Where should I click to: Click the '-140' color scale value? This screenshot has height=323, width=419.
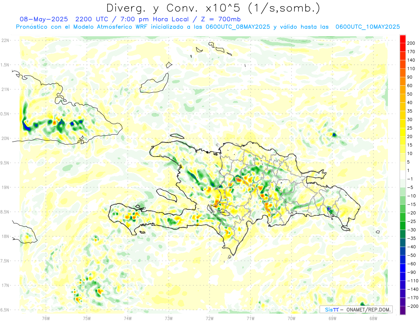(x=412, y=289)
